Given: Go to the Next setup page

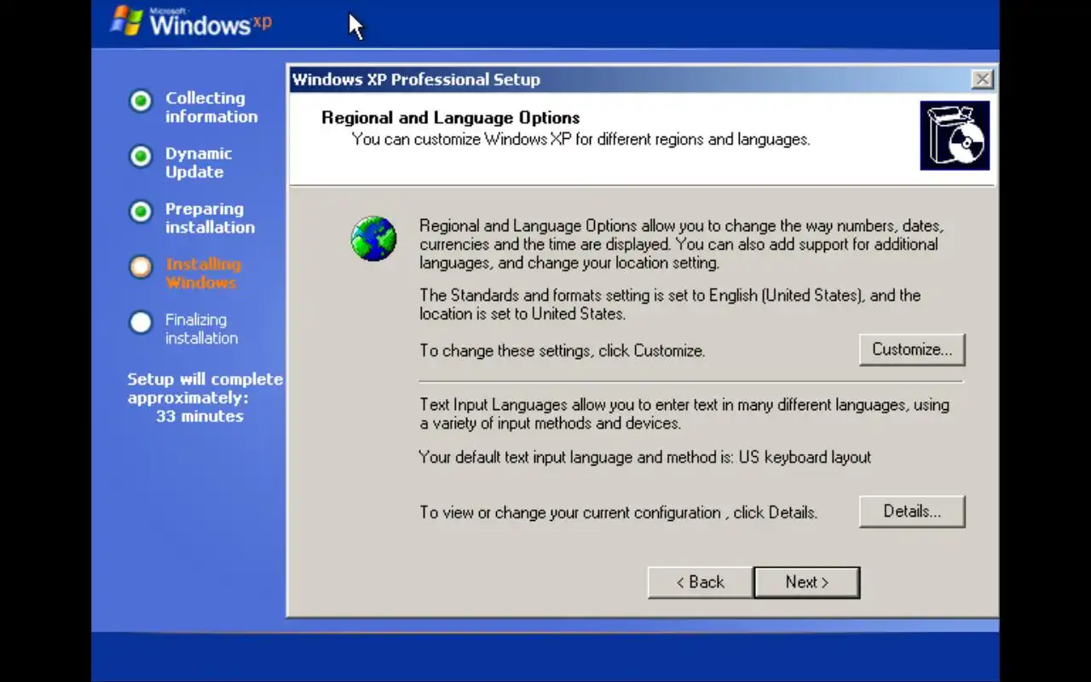Looking at the screenshot, I should click(807, 582).
